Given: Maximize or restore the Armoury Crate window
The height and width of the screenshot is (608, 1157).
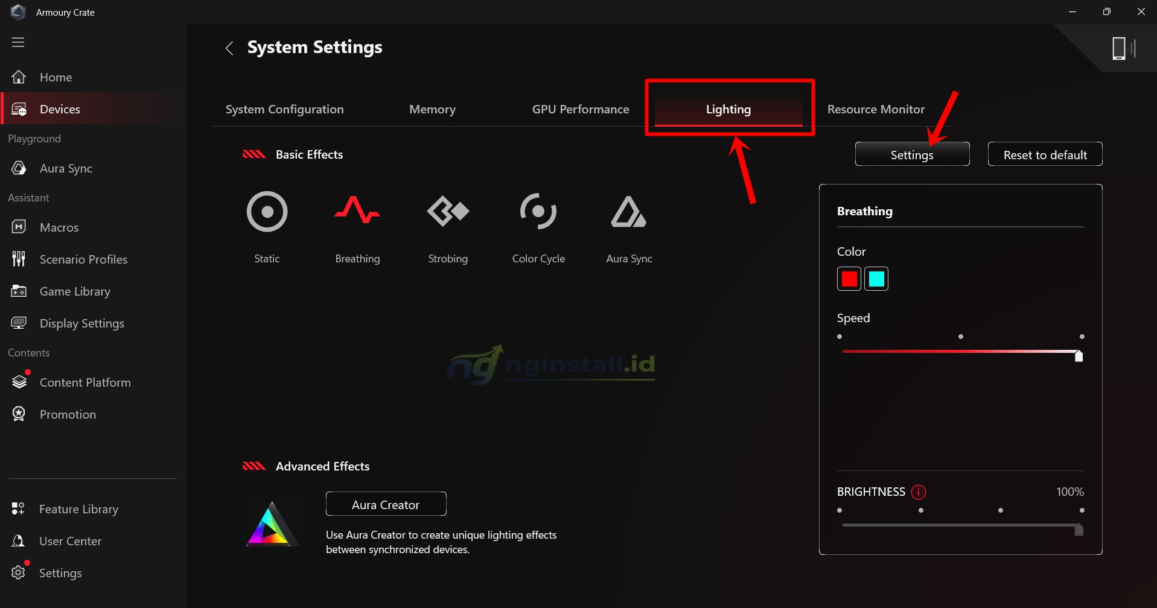Looking at the screenshot, I should pos(1106,12).
